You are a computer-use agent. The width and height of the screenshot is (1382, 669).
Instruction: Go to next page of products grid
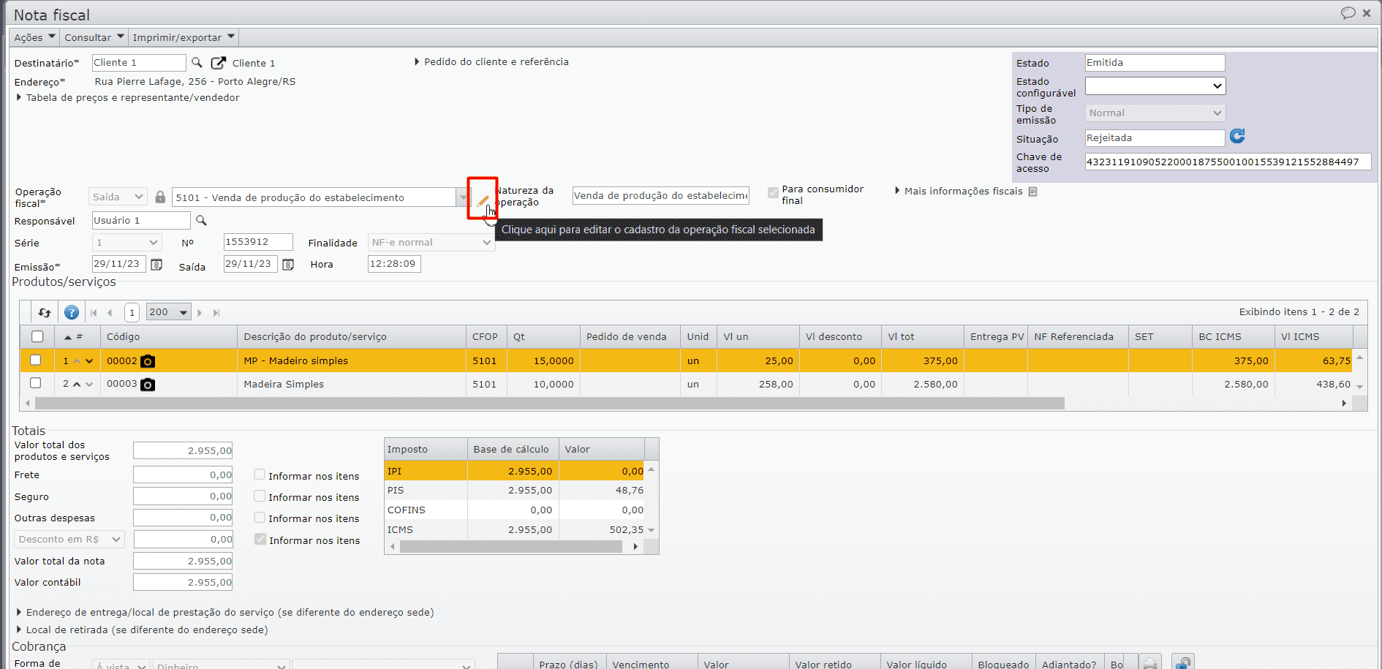click(x=200, y=313)
